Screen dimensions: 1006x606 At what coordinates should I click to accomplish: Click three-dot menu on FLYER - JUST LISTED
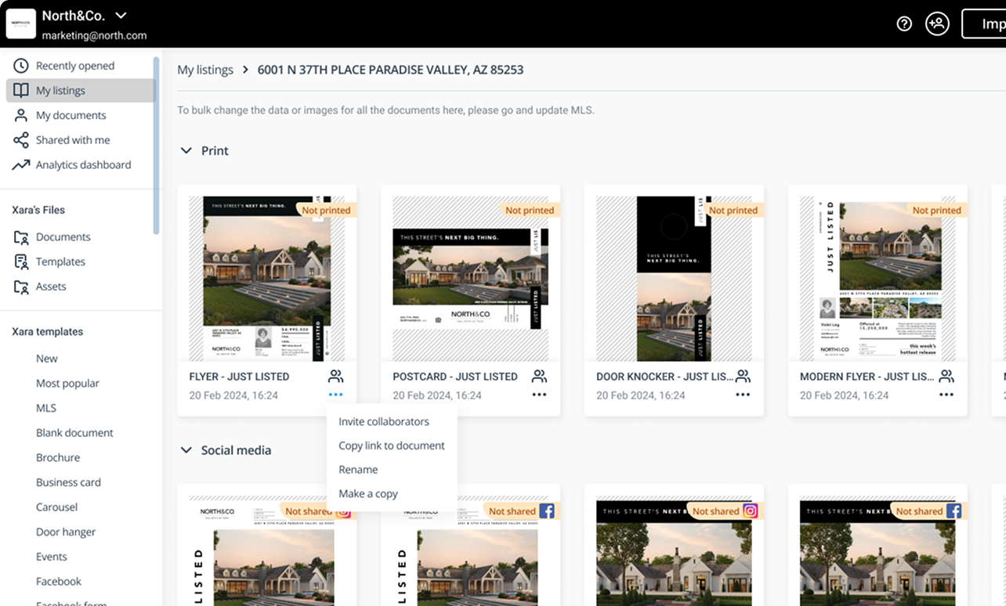click(x=336, y=395)
